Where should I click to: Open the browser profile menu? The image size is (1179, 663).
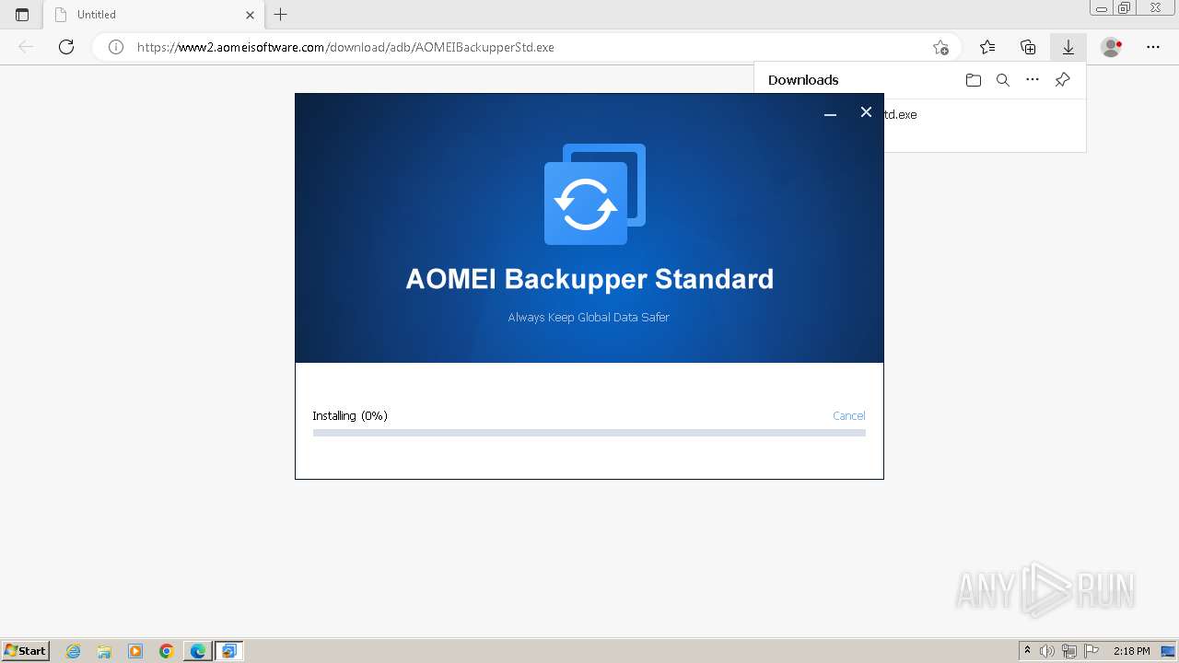pos(1112,47)
